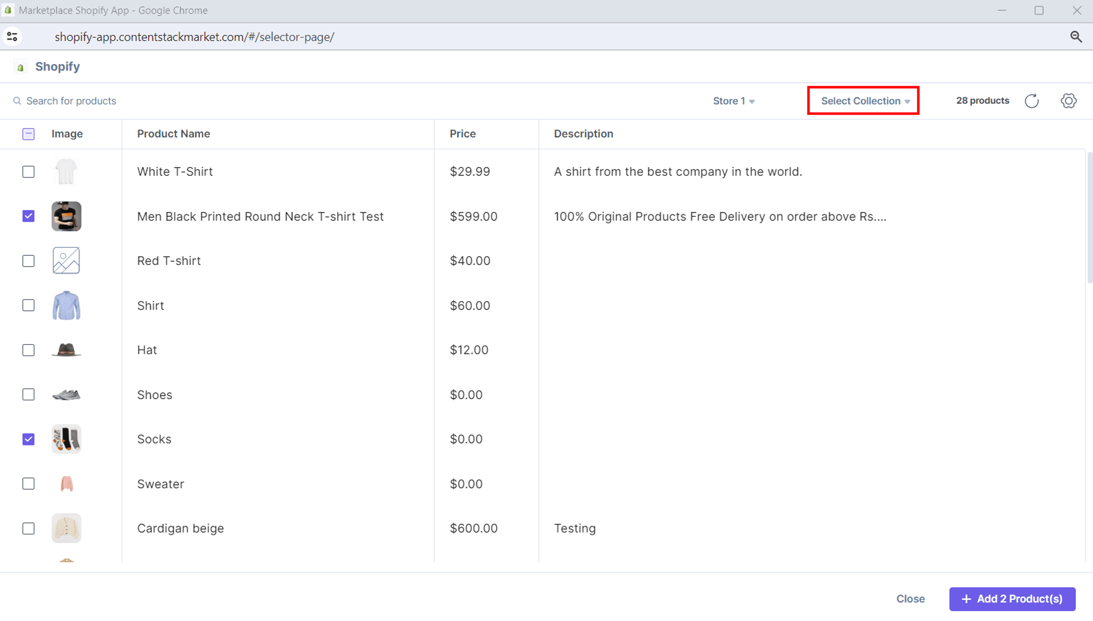Click the 100% Original Products description
Image resolution: width=1093 pixels, height=621 pixels.
(720, 216)
